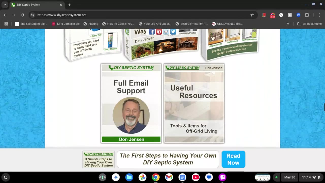Click the Useful Resources card

(x=194, y=103)
